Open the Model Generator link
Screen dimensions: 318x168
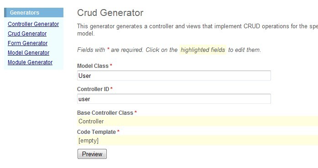tap(28, 53)
